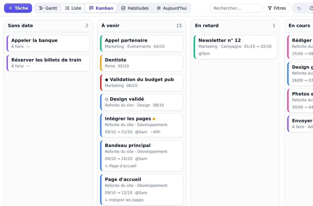Image resolution: width=313 pixels, height=206 pixels.
Task: Open the Appeler la banque card
Action: click(x=48, y=43)
